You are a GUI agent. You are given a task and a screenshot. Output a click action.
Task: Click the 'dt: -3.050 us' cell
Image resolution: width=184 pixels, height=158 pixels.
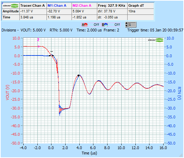point(112,17)
